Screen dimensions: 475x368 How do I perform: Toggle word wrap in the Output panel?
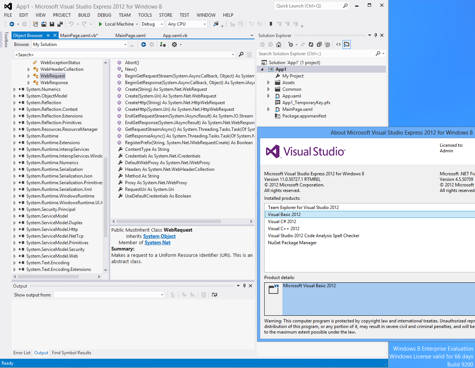tap(214, 295)
